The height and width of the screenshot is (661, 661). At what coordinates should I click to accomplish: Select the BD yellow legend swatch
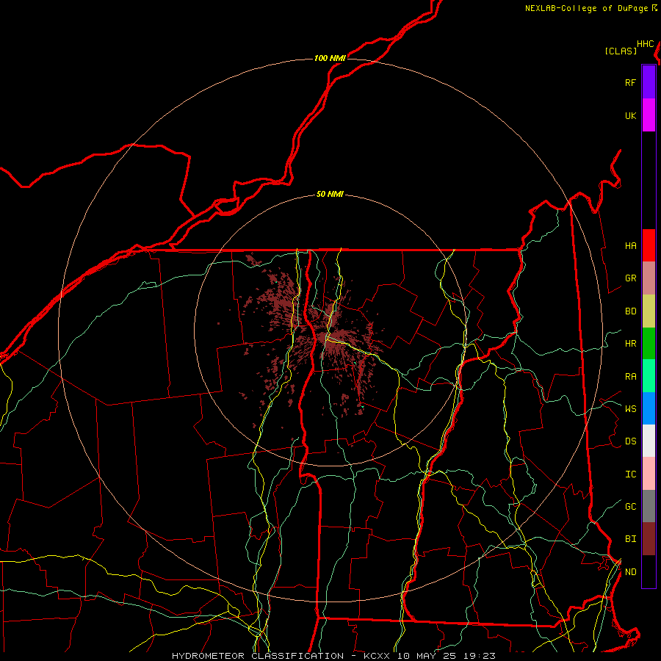649,311
